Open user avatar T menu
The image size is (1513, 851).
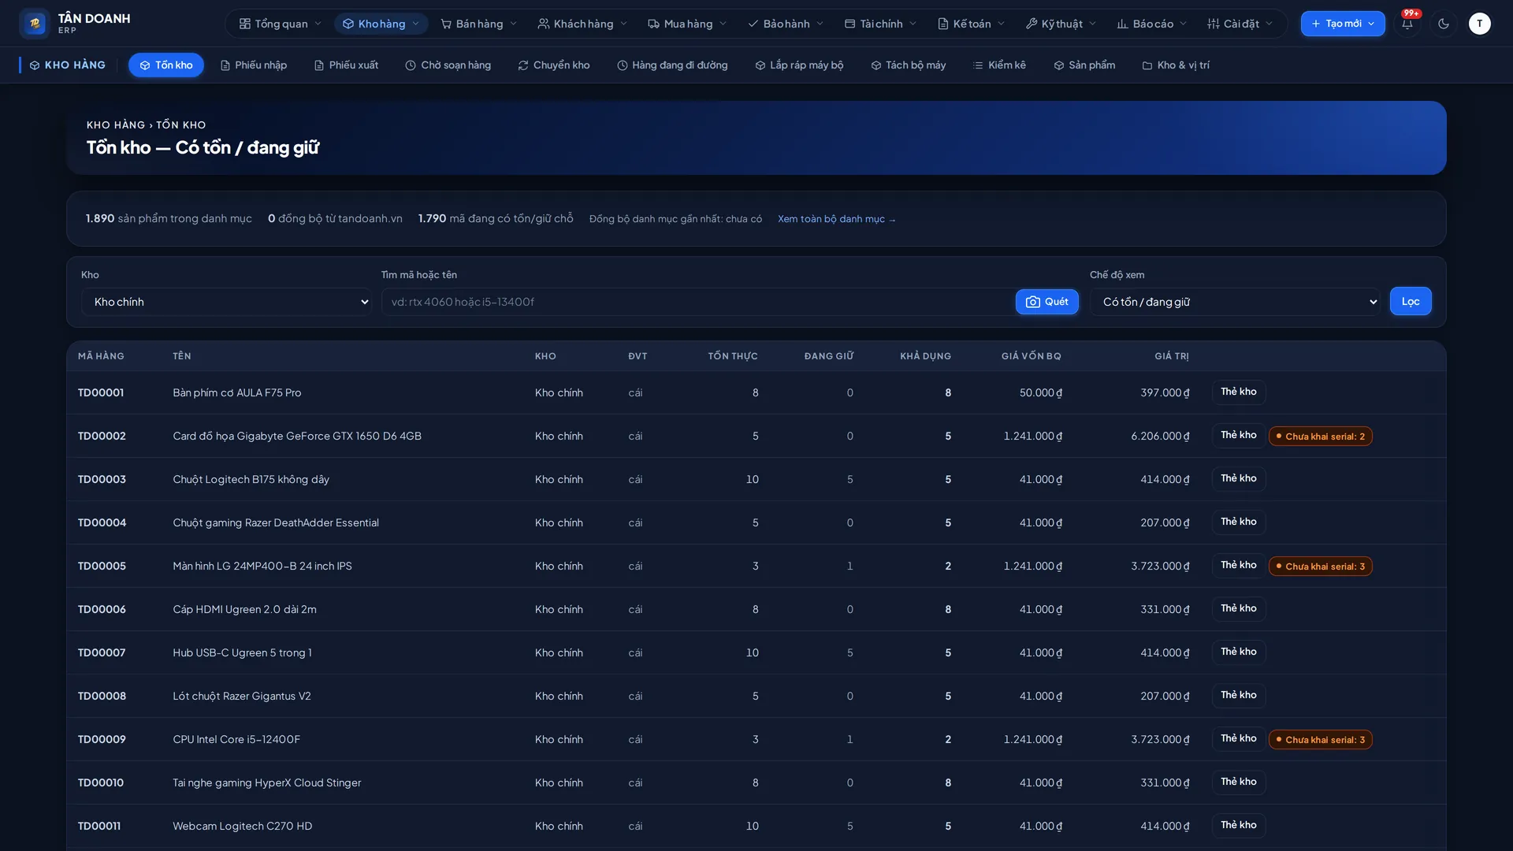click(1480, 24)
